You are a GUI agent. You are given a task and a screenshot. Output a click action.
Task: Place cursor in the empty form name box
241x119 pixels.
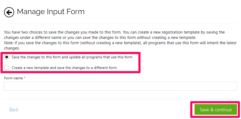click(120, 86)
